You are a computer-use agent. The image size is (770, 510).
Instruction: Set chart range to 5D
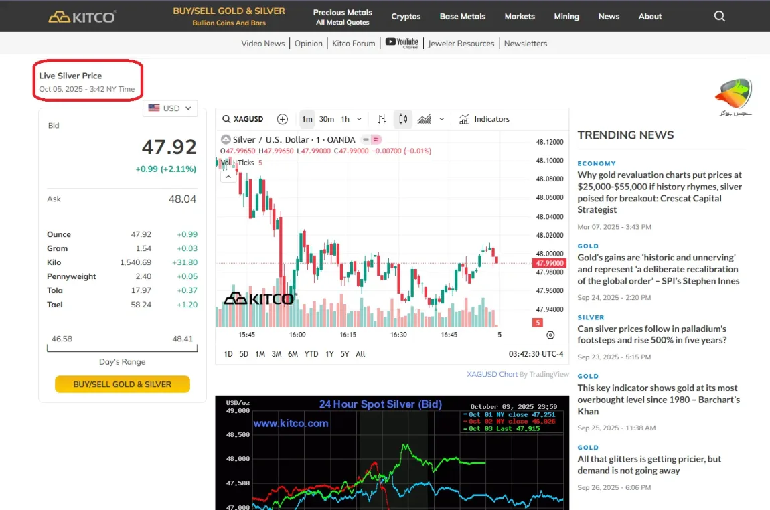[x=244, y=354]
